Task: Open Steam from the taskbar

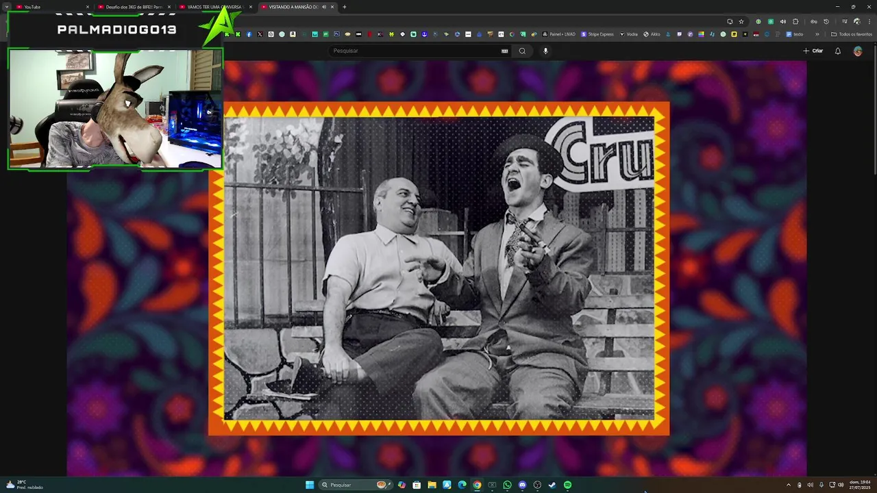Action: point(552,485)
